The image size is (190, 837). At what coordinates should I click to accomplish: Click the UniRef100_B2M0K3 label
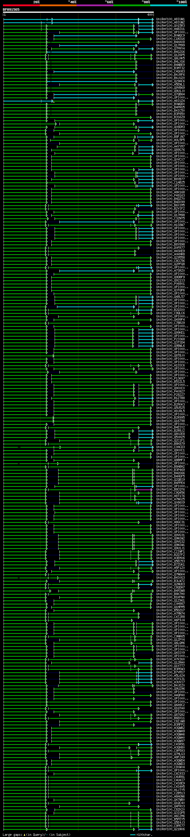(x=170, y=404)
